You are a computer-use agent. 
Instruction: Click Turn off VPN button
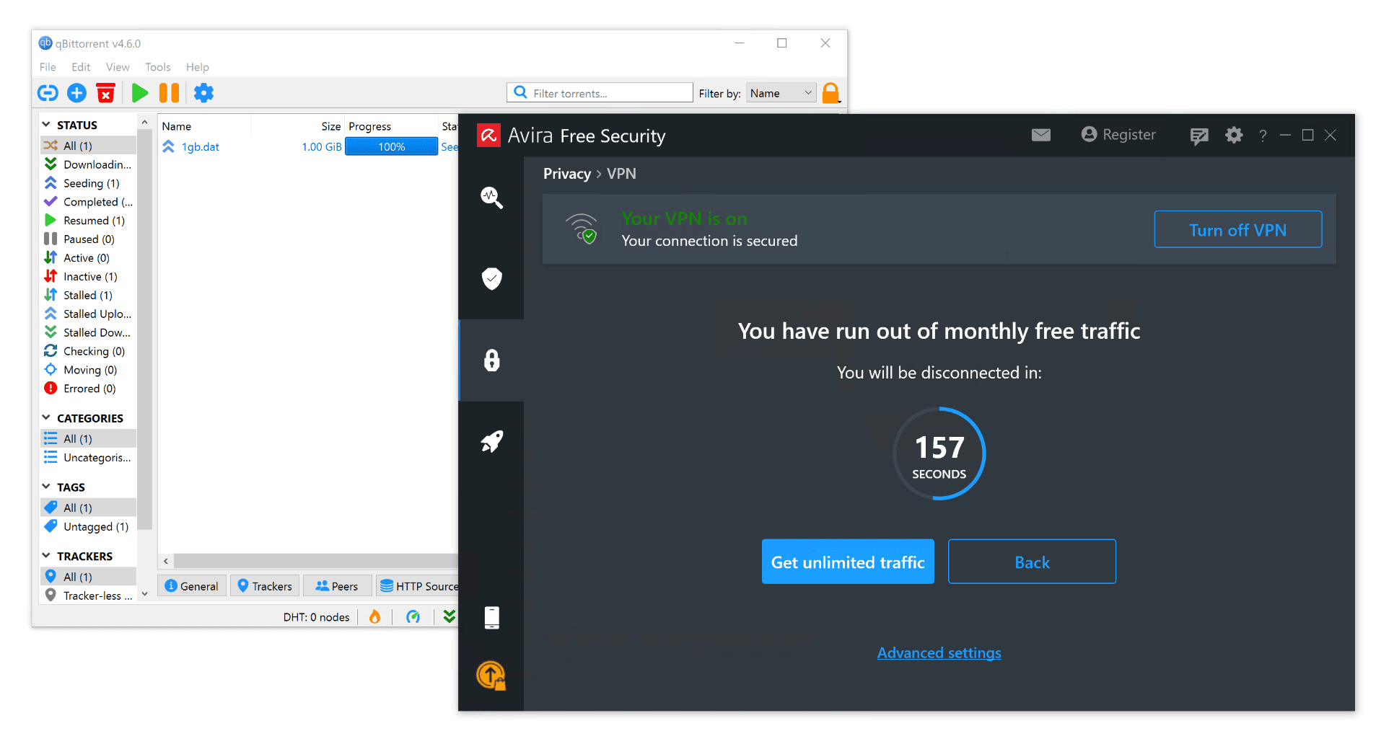click(1238, 229)
